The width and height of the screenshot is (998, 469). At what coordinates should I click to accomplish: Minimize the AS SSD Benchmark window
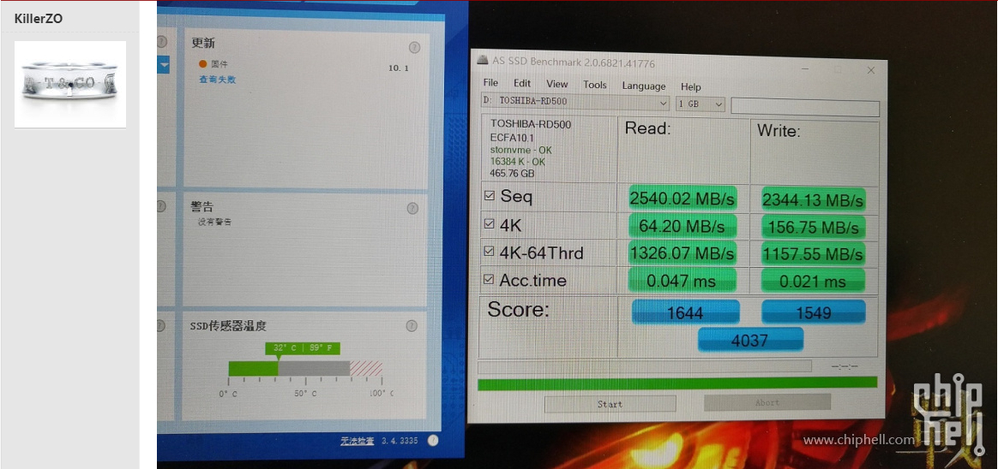tap(805, 68)
